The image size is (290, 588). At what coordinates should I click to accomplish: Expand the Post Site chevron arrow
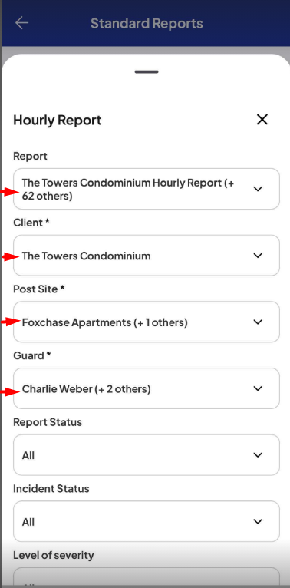pos(258,322)
